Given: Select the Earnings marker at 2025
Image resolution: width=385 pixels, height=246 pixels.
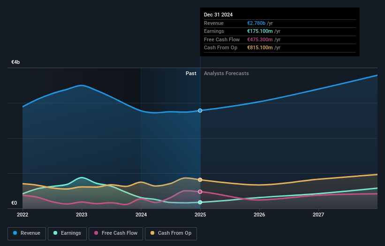Looking at the screenshot, I should tap(200, 202).
